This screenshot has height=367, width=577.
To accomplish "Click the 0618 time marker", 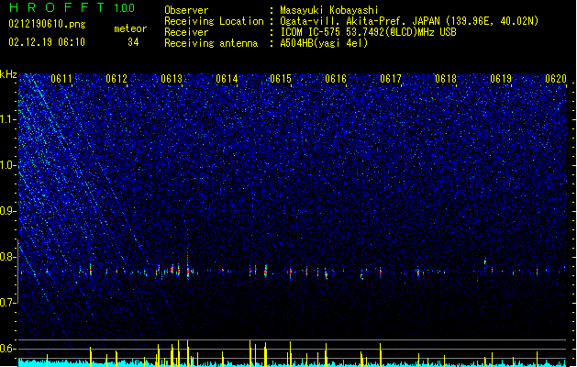I will pos(446,79).
